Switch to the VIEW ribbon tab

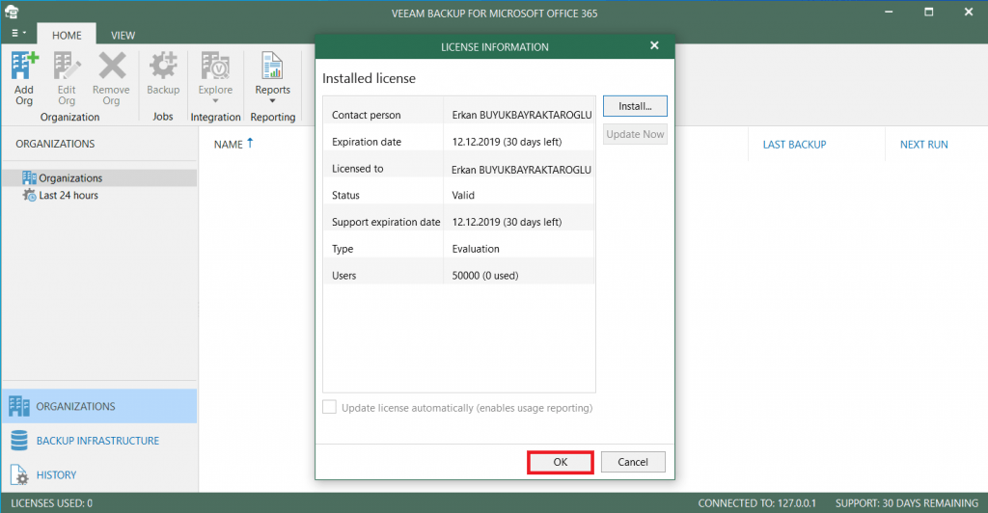(x=123, y=35)
